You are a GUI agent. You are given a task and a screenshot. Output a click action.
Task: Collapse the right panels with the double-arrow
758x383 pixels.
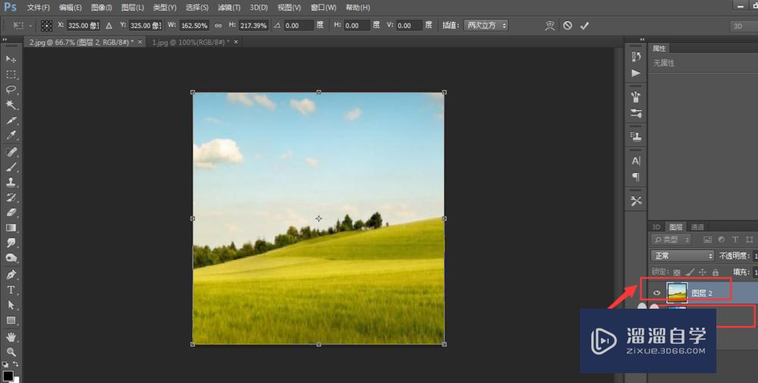click(642, 39)
